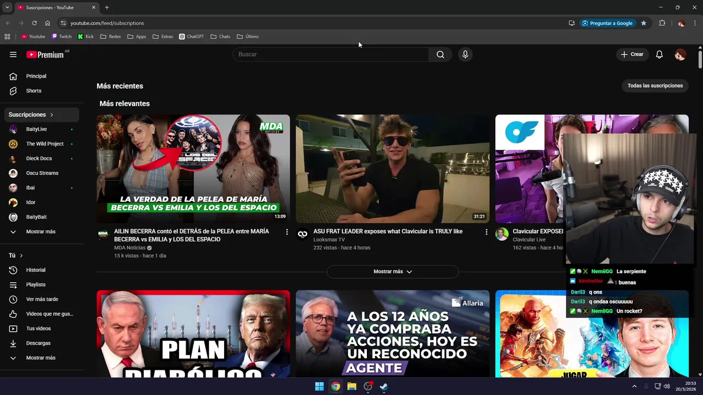Open Steam from the taskbar
Image resolution: width=703 pixels, height=395 pixels.
384,386
